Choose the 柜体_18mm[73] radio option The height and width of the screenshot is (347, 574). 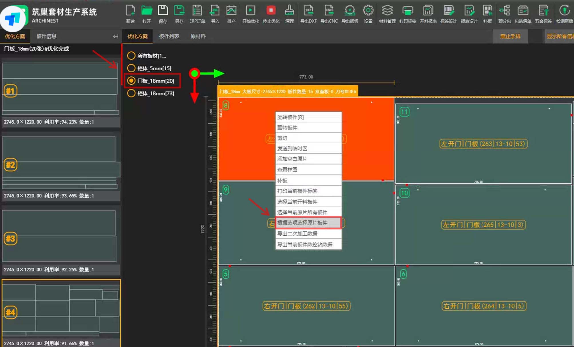point(131,93)
